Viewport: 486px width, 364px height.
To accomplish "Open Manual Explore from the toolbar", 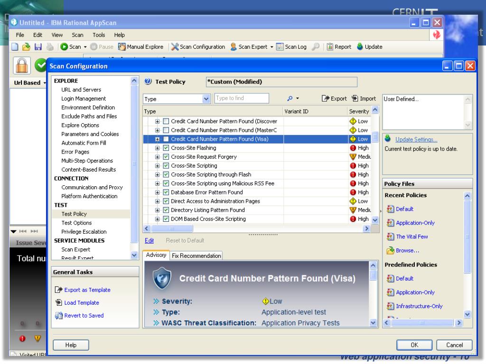I will [x=140, y=47].
